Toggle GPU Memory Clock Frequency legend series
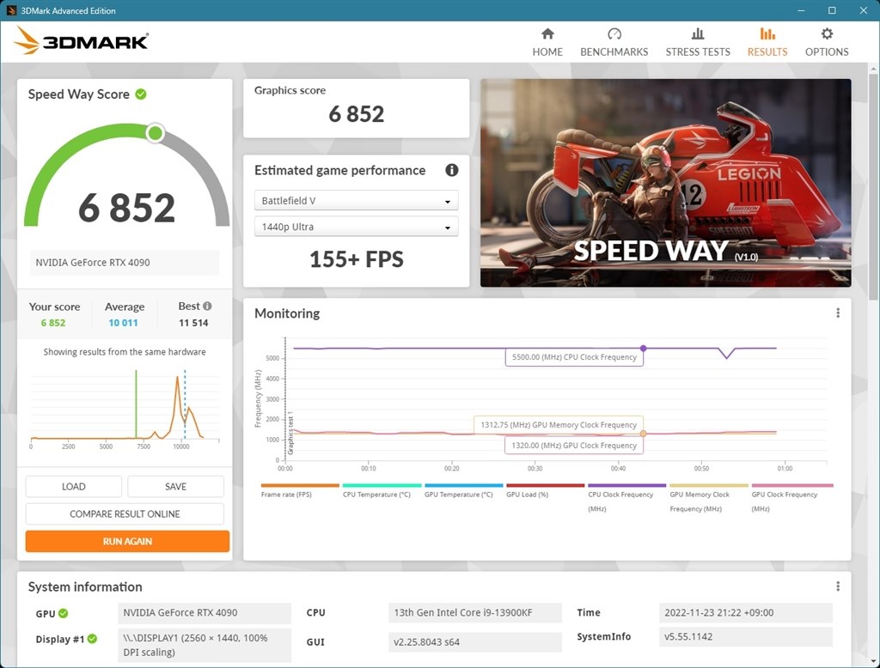 pos(709,497)
